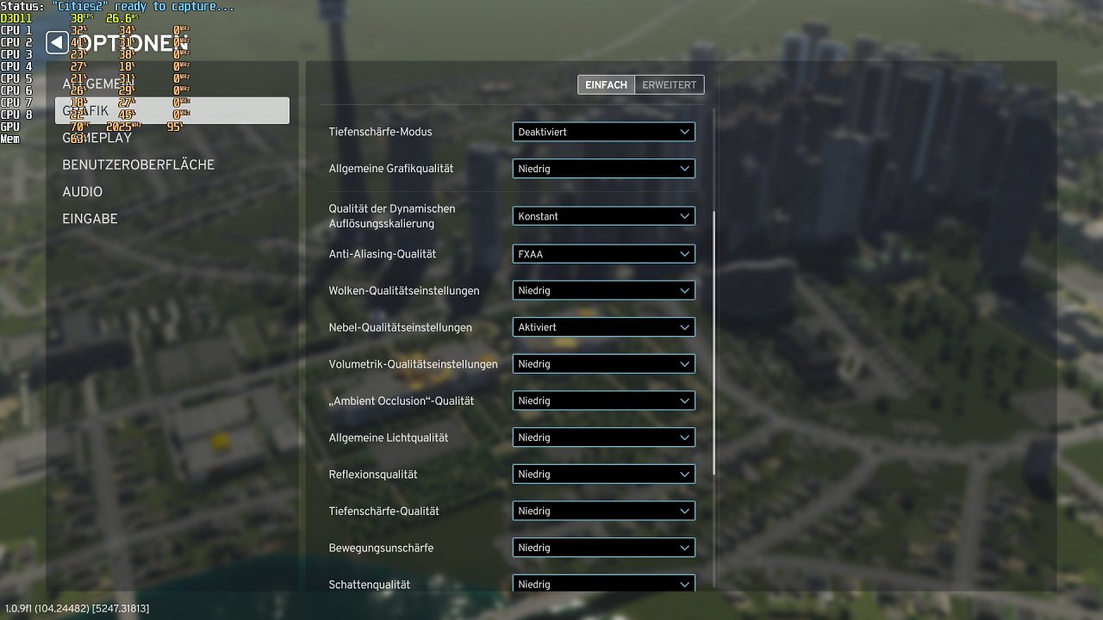
Task: Select the Grafik settings section
Action: pos(172,110)
